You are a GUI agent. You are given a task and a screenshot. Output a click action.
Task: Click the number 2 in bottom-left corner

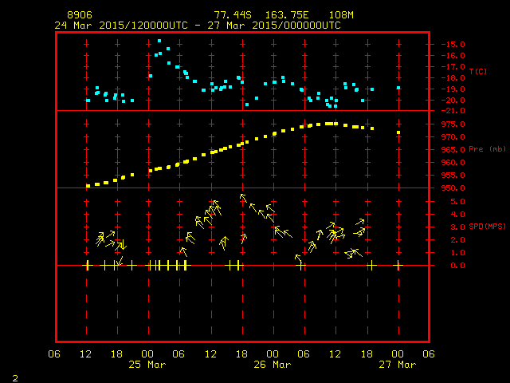click(x=14, y=376)
